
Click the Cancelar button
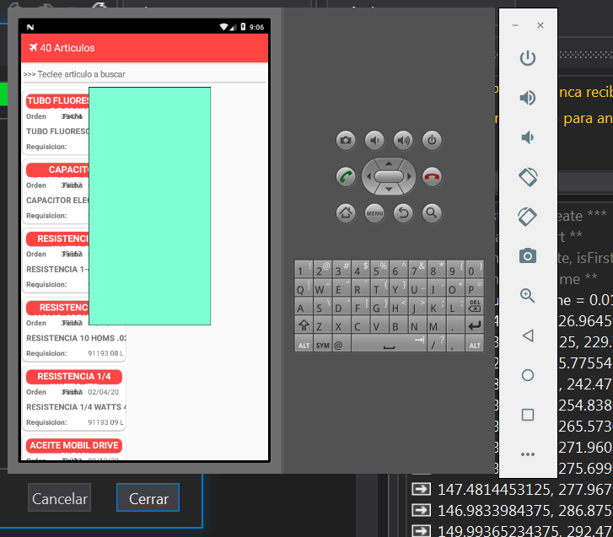[x=59, y=497]
